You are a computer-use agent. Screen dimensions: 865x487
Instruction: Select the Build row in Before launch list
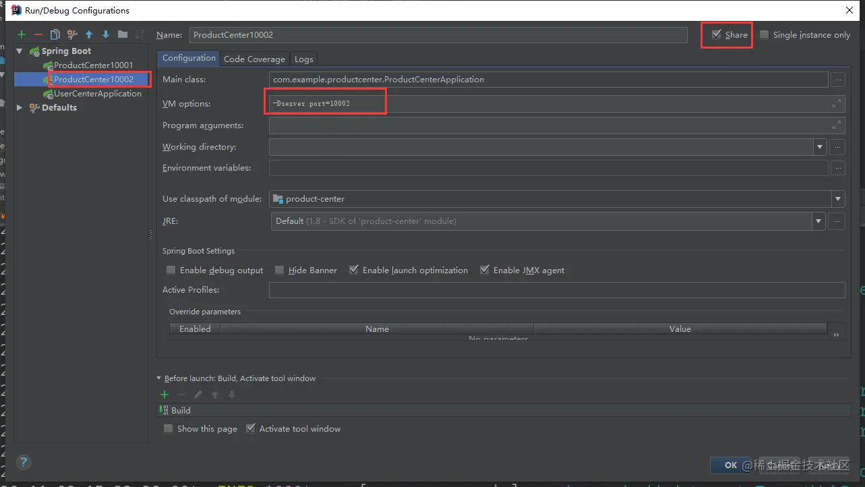coord(504,410)
